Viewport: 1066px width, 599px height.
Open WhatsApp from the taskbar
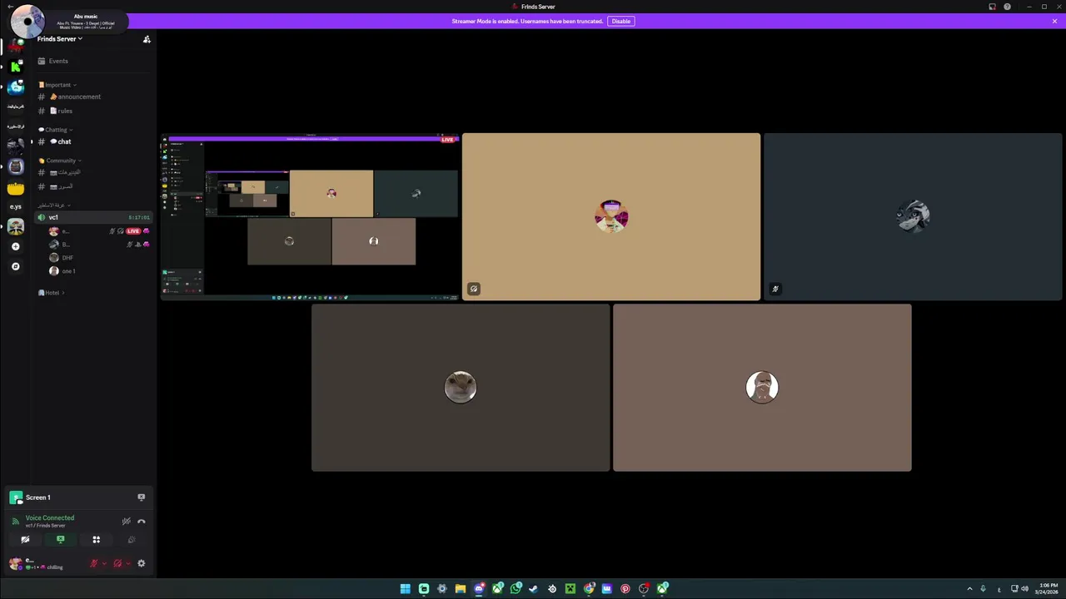pyautogui.click(x=516, y=589)
